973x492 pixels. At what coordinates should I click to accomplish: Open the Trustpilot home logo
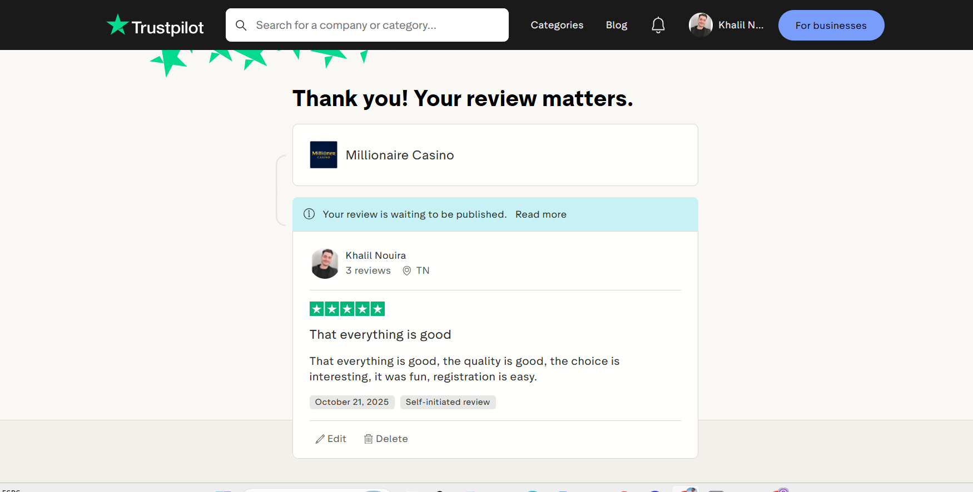pyautogui.click(x=155, y=26)
